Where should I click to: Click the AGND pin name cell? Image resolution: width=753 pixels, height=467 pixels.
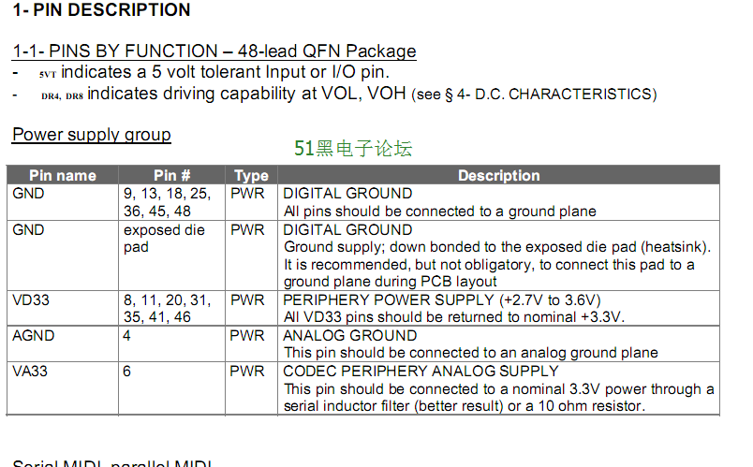(x=63, y=343)
